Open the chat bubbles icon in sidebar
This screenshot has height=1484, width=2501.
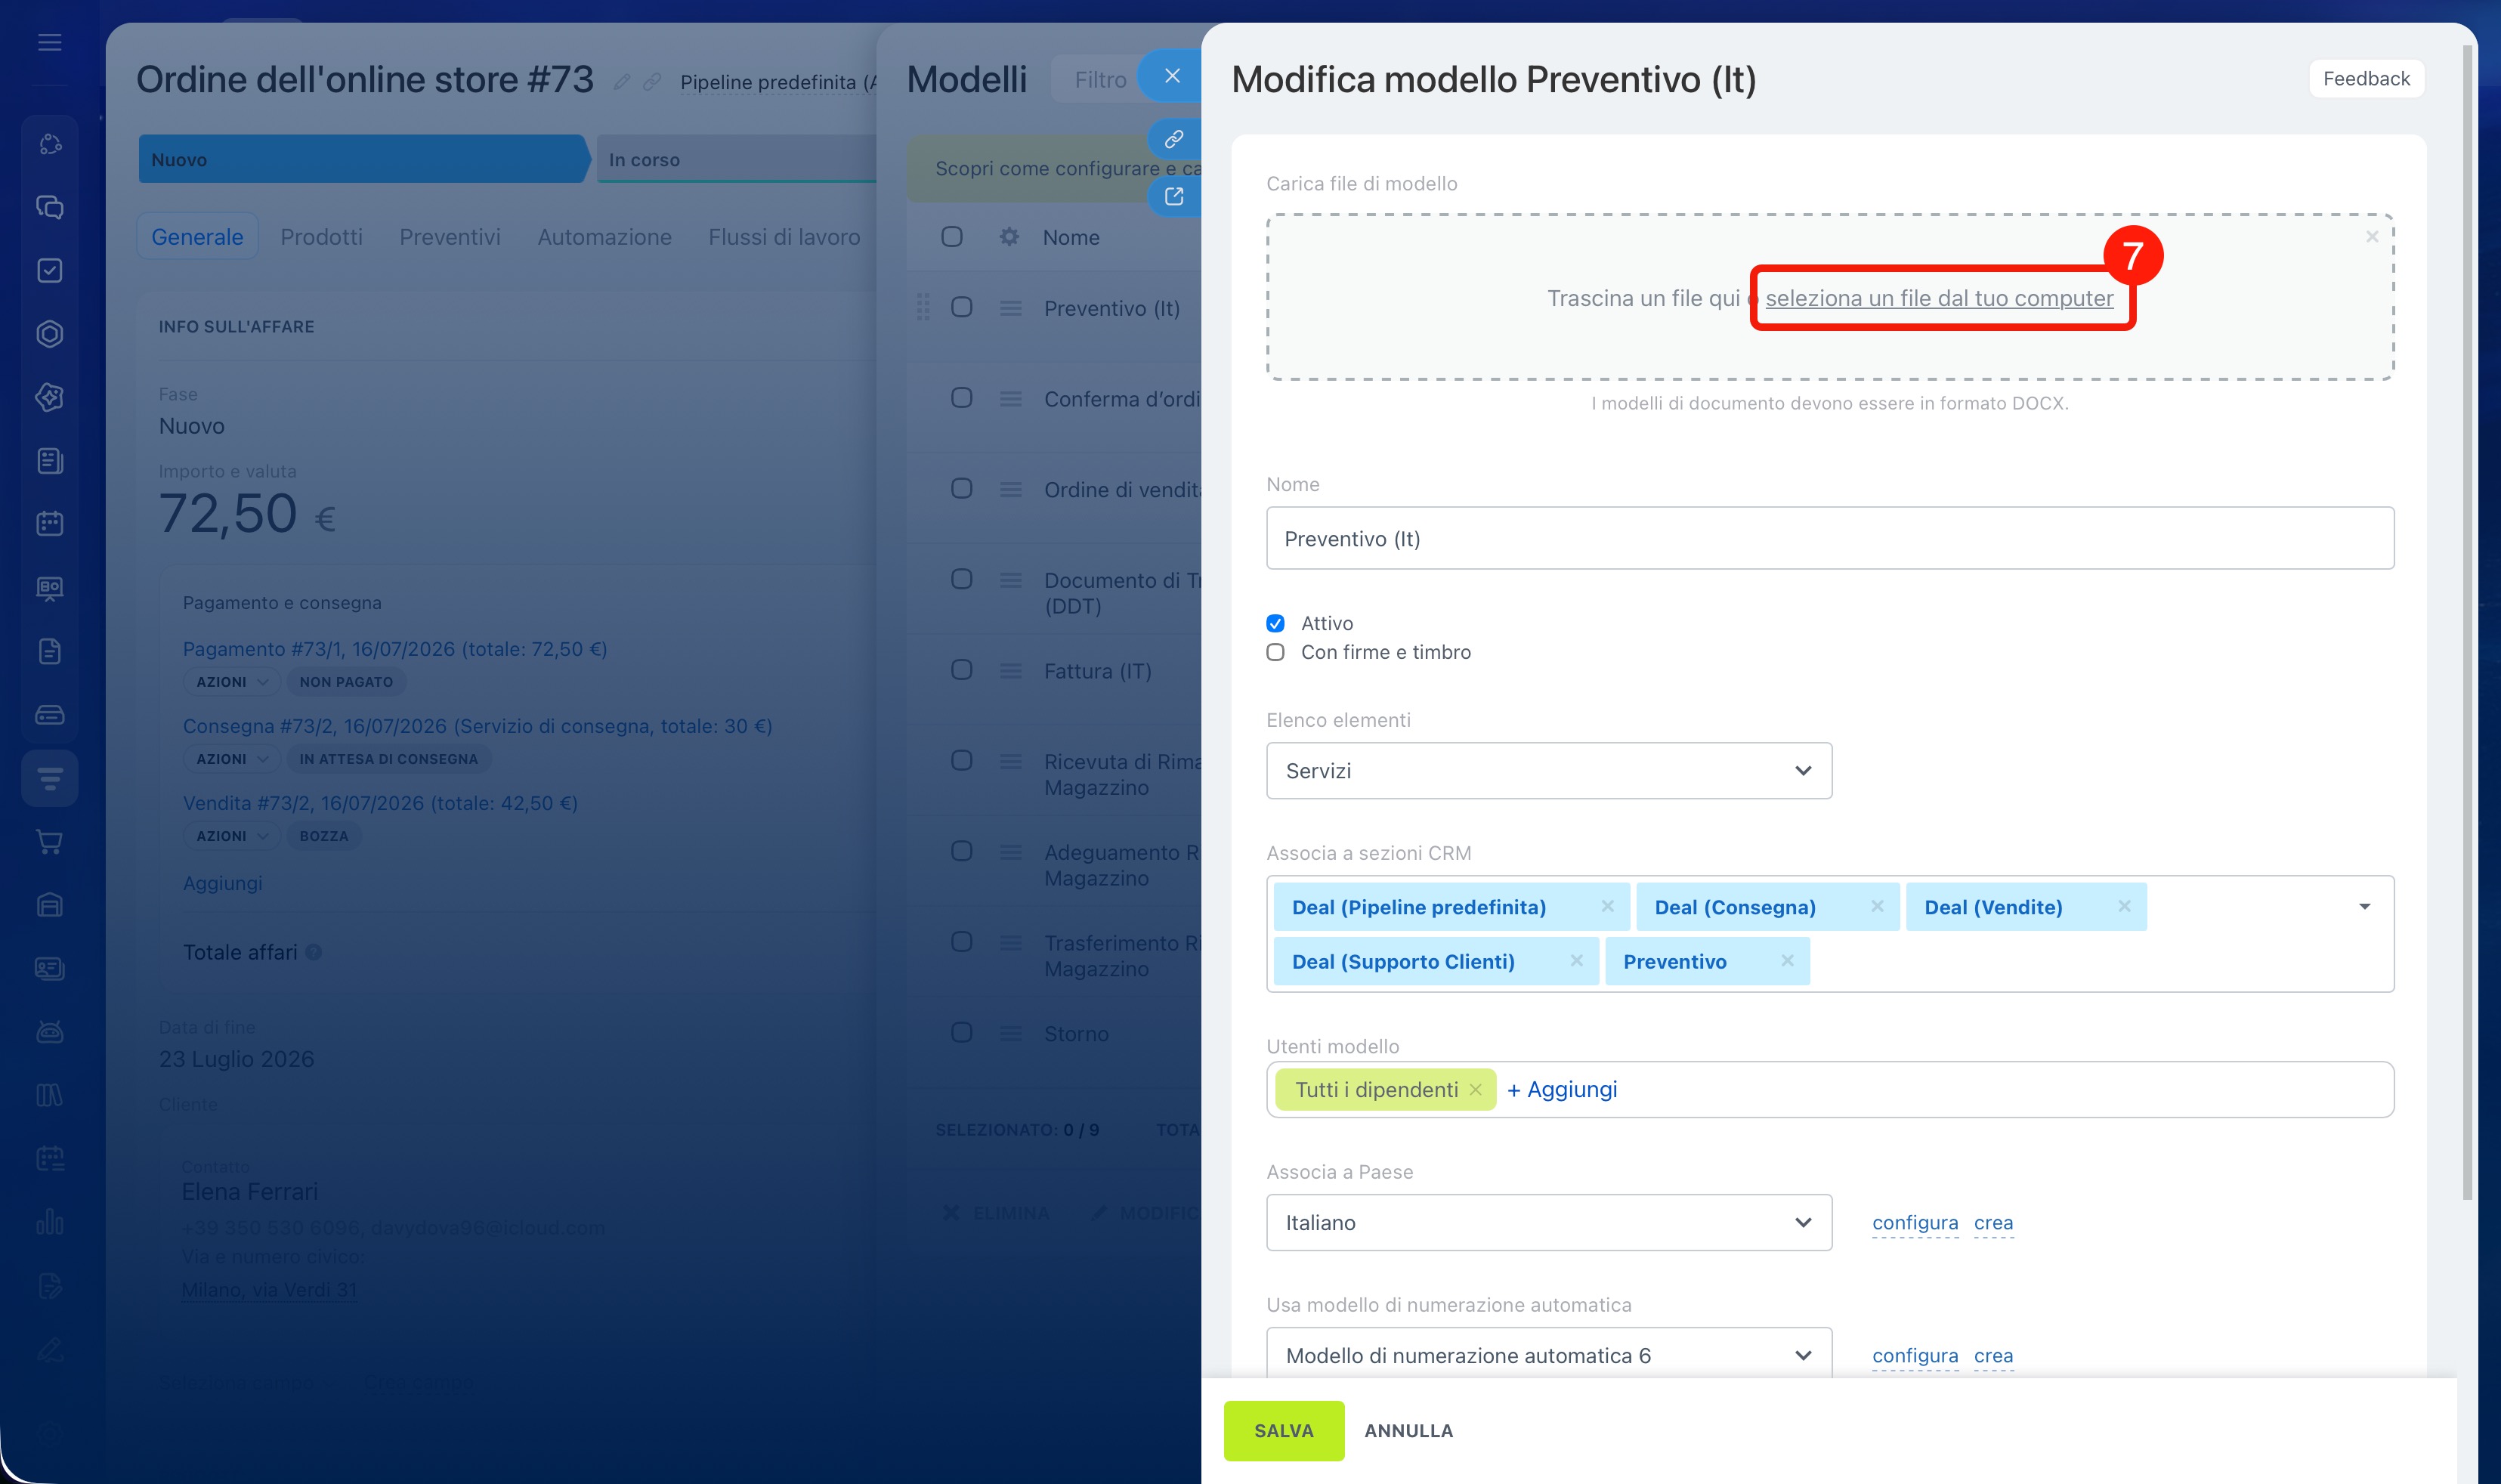coord(49,207)
